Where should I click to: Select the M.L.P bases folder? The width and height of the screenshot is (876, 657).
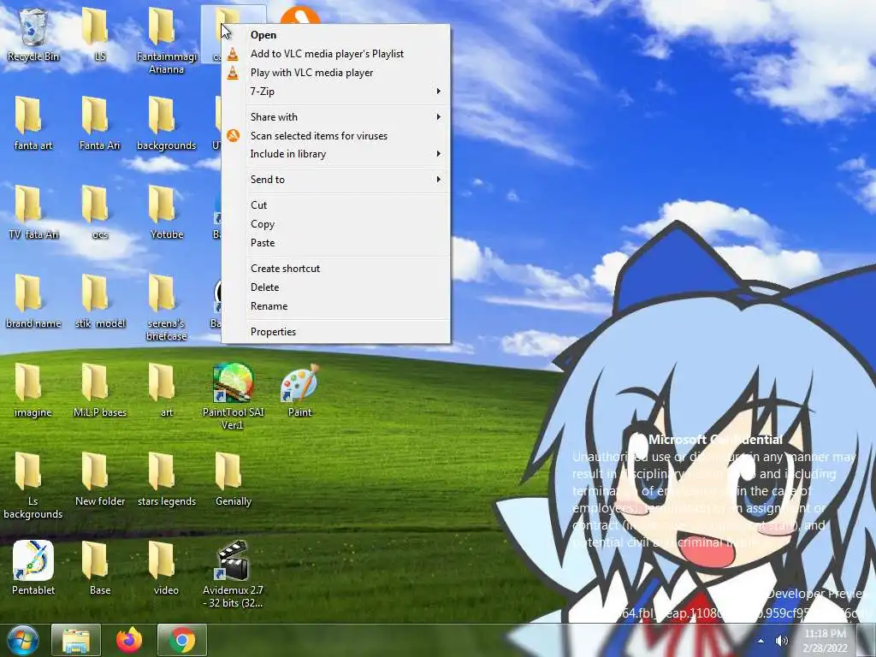tap(99, 390)
